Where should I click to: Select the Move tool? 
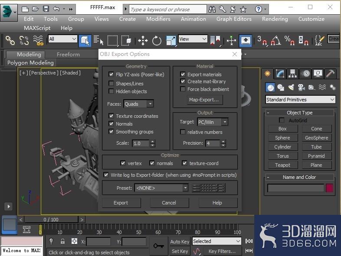coord(143,40)
